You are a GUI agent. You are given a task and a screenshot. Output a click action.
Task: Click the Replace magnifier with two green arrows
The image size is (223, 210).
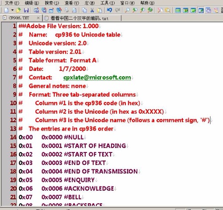(x=150, y=10)
